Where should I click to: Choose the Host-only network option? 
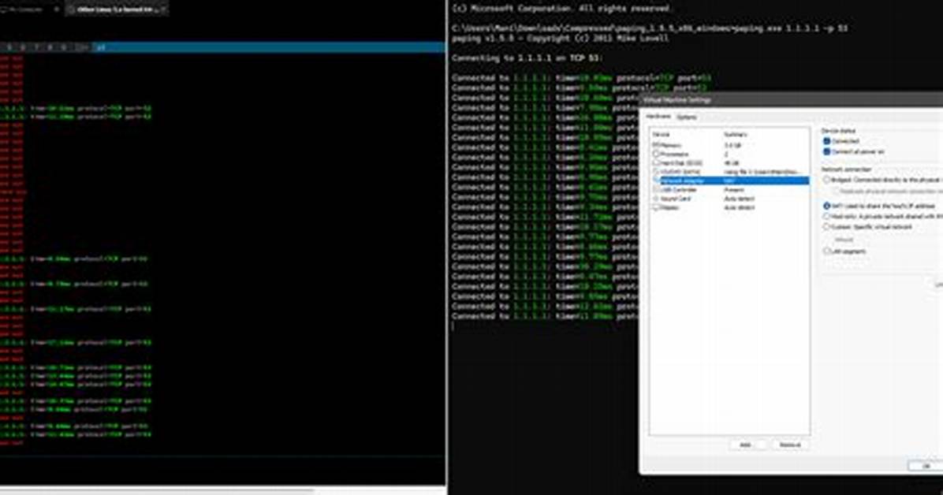[827, 216]
